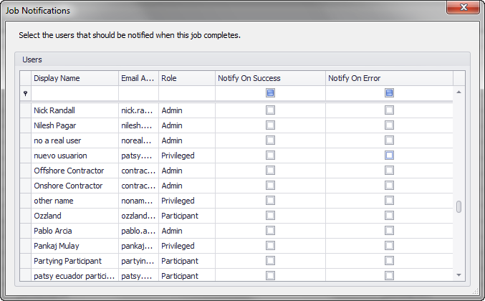Click the Display Name filter field
485x301 pixels.
pos(75,93)
